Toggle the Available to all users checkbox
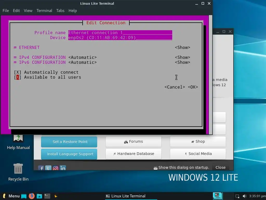 17,77
